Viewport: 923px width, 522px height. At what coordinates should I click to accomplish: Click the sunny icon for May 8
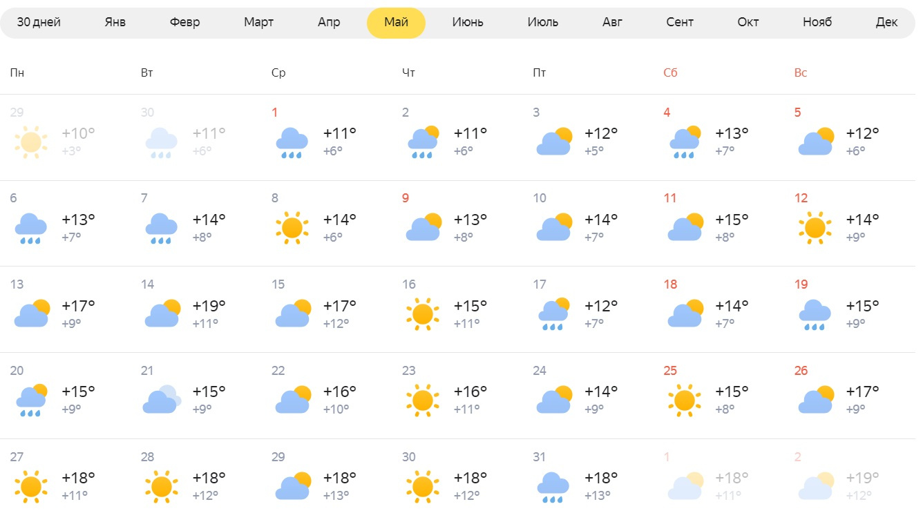click(x=292, y=228)
